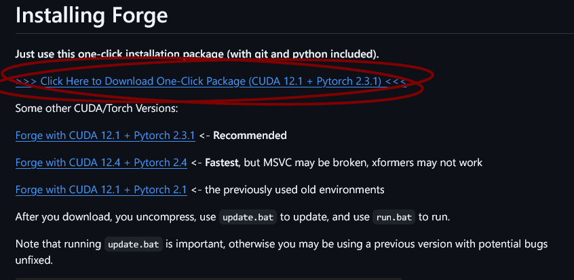
Task: Open Forge with CUDA 12.4 + Pytorch 2.4 link
Action: coord(100,163)
